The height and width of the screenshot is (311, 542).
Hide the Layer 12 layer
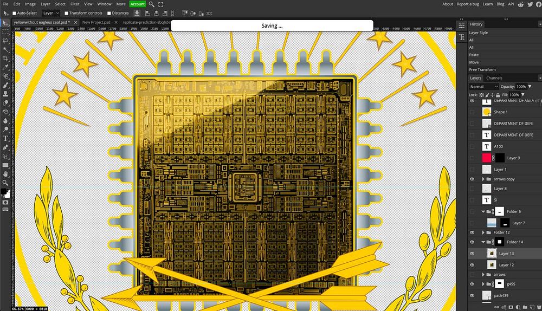(472, 265)
